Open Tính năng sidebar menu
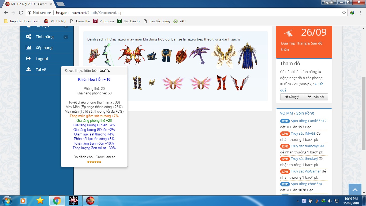Viewport: 366px width, 206px height. (47, 37)
